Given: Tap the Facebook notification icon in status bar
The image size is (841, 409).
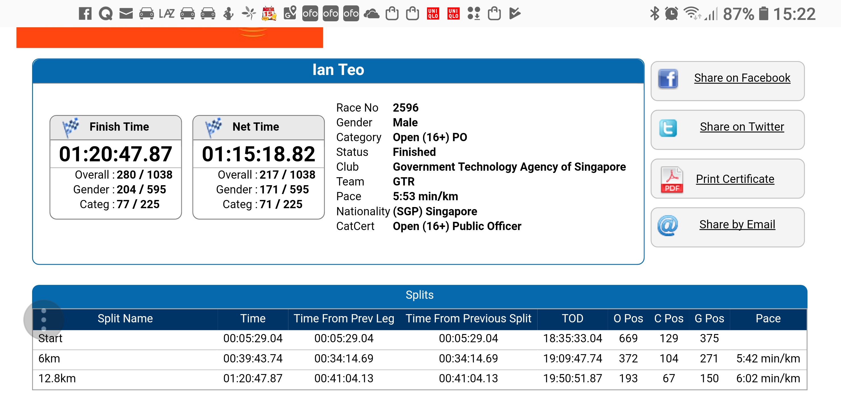Looking at the screenshot, I should click(x=85, y=14).
